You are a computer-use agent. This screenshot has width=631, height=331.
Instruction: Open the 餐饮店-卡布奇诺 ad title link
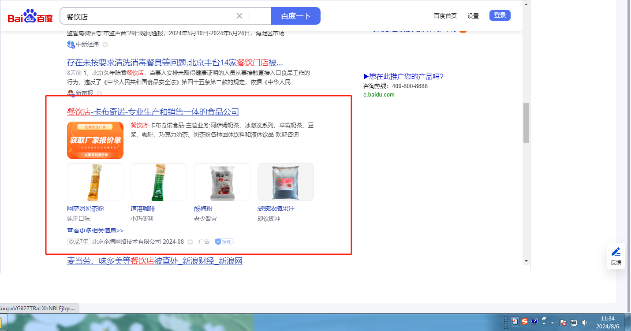tap(153, 112)
